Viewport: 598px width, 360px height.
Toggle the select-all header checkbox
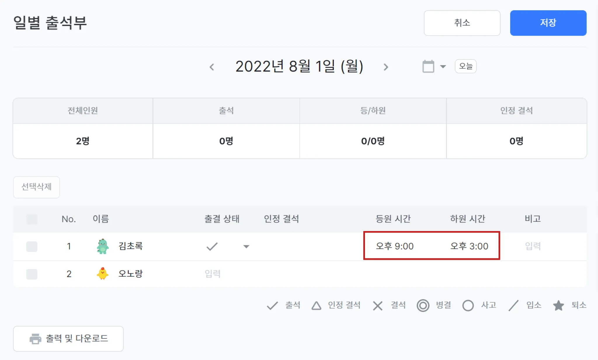pyautogui.click(x=32, y=219)
